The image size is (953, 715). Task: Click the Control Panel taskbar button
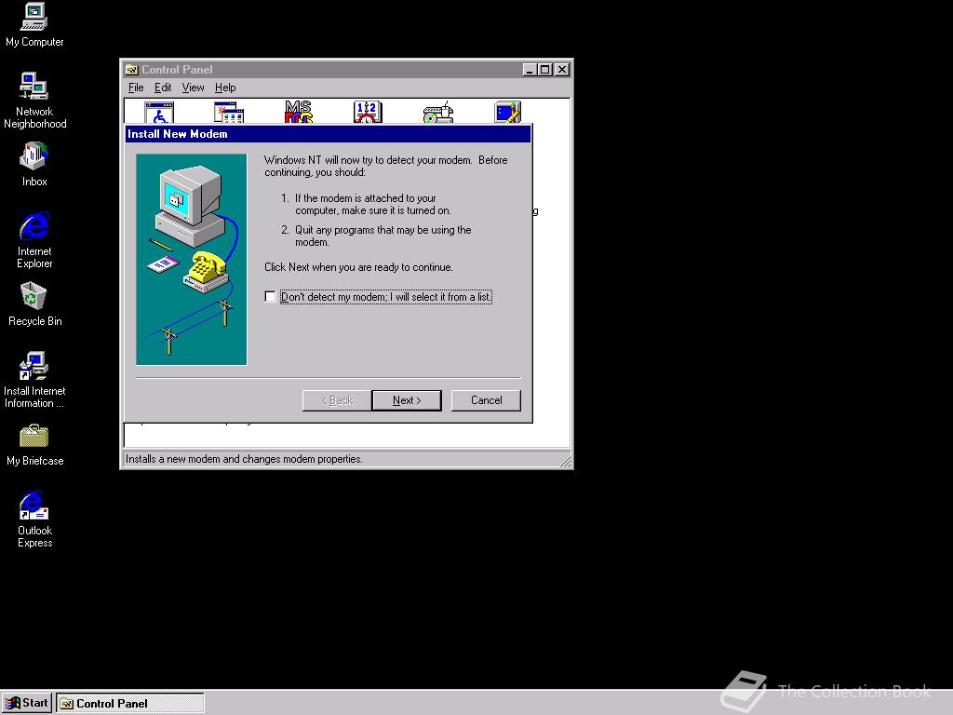point(130,704)
